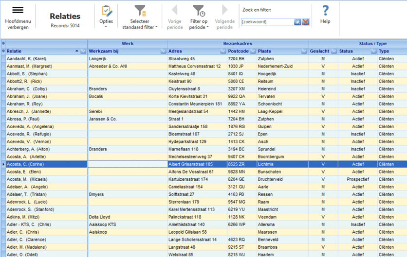Go to Vorige periode arrow
The height and width of the screenshot is (257, 407).
pyautogui.click(x=174, y=11)
